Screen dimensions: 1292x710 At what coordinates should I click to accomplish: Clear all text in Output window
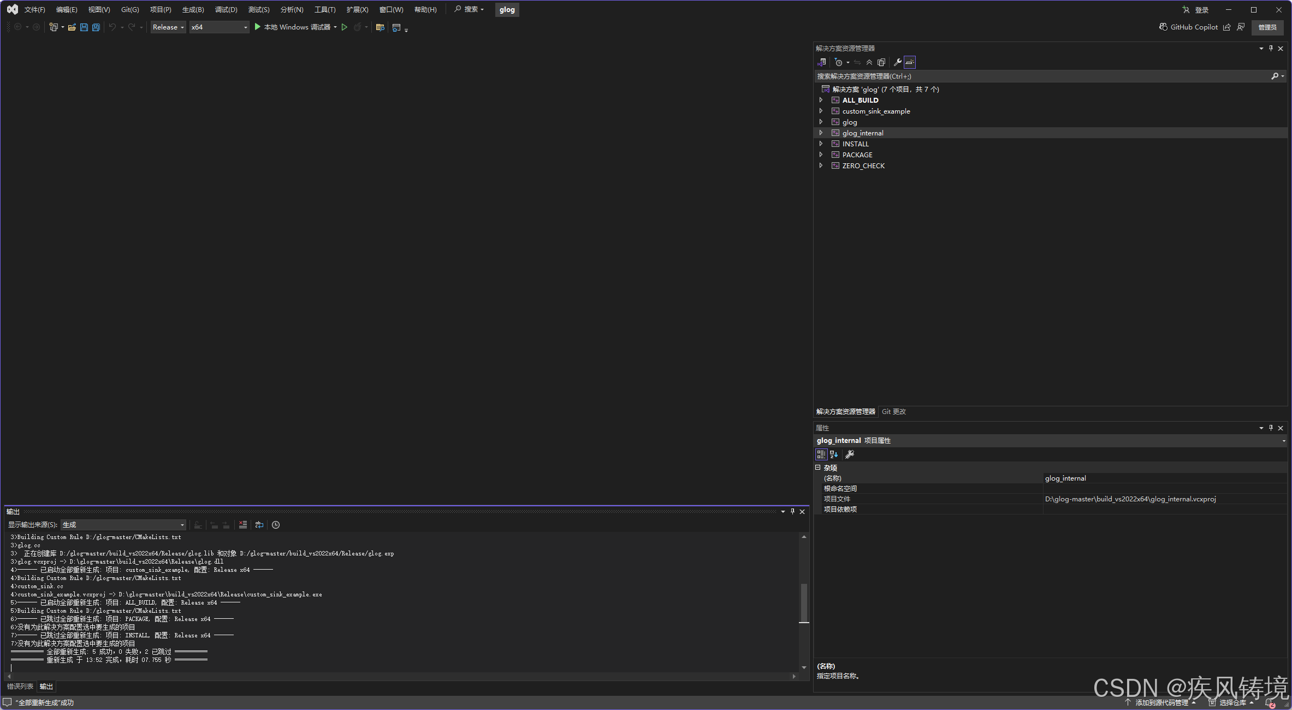(243, 525)
